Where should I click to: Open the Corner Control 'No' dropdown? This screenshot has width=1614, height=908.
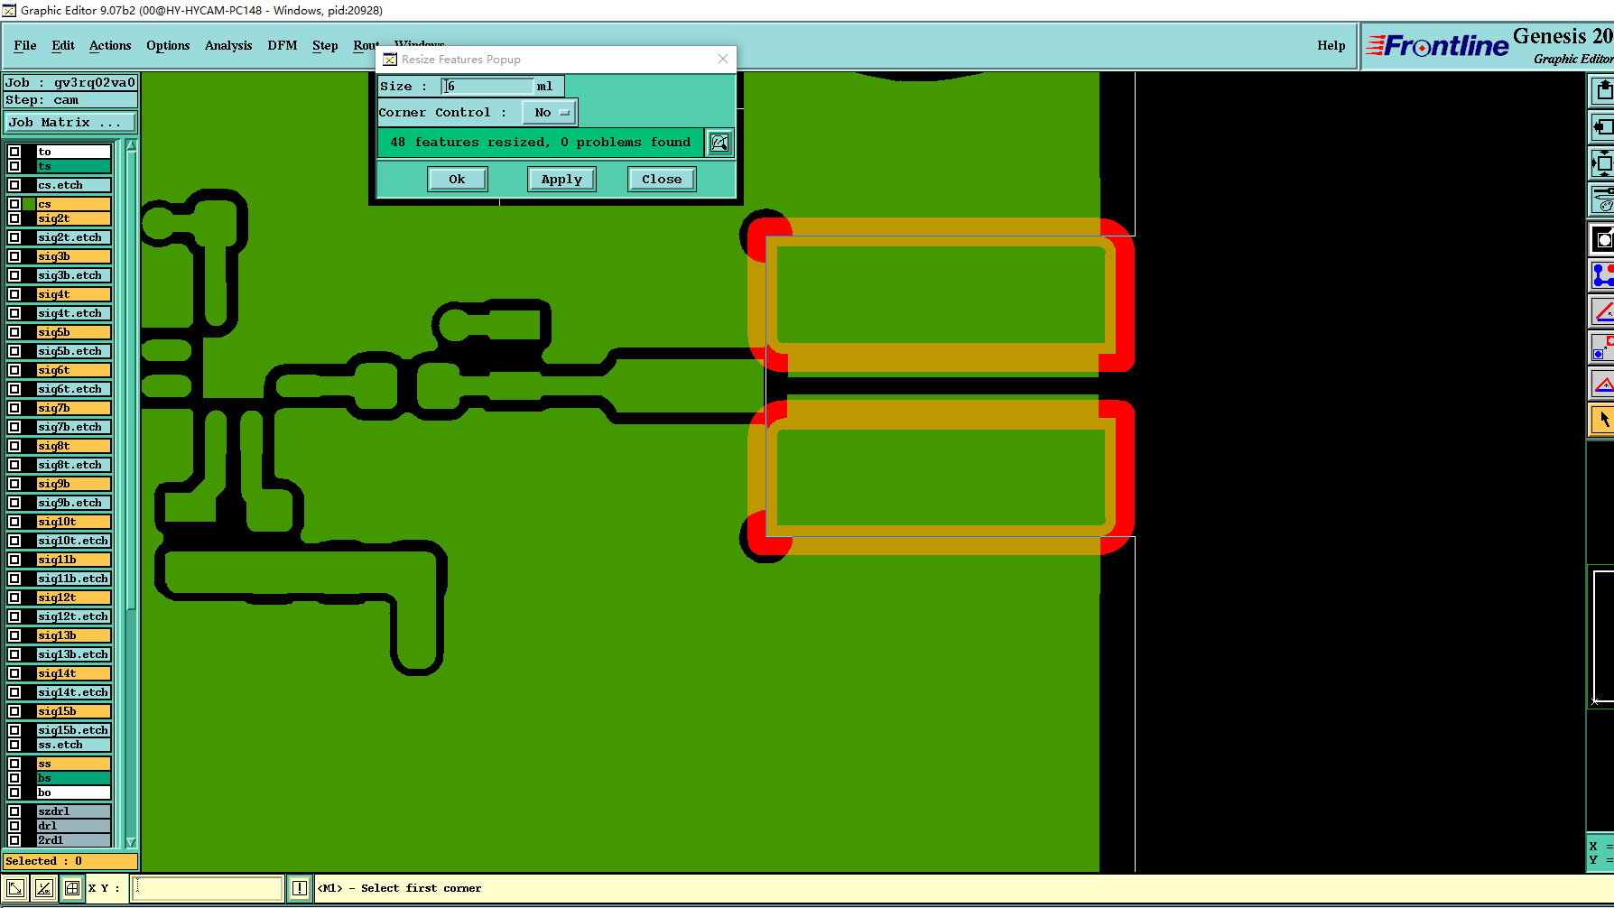click(x=550, y=113)
